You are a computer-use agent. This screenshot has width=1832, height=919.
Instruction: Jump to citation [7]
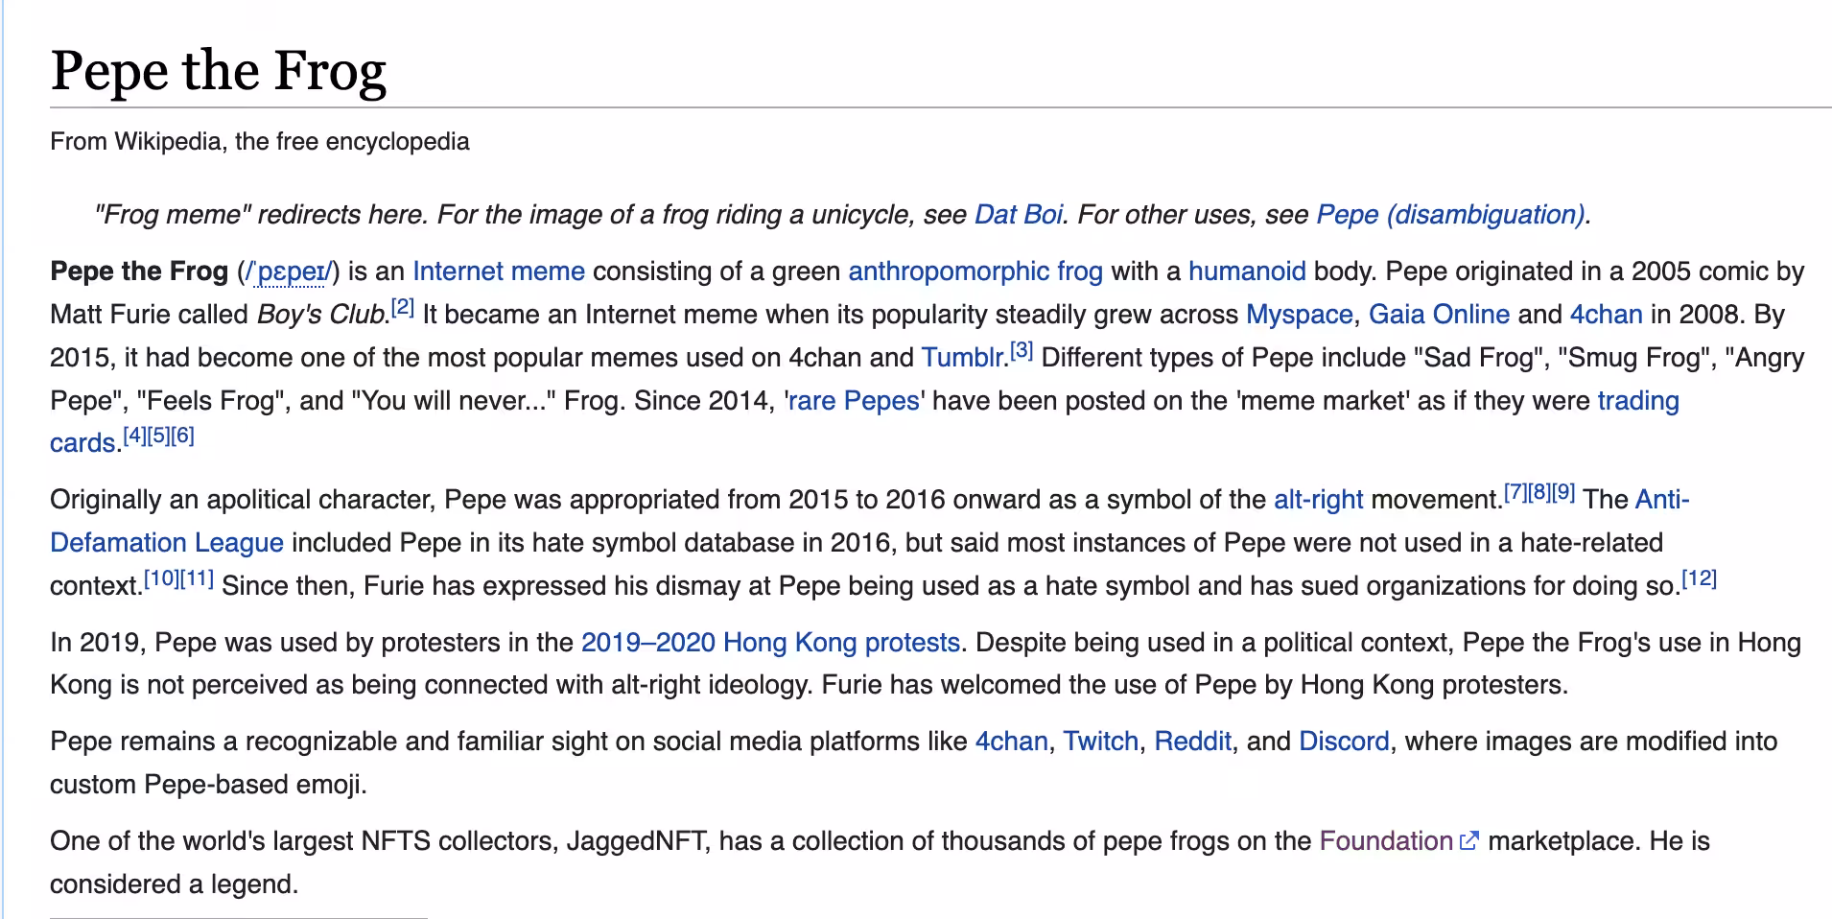click(x=1515, y=493)
